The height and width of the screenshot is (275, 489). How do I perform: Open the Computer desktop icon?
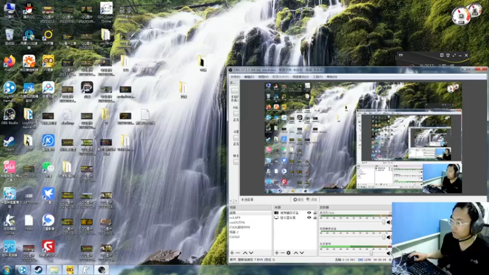tap(10, 10)
